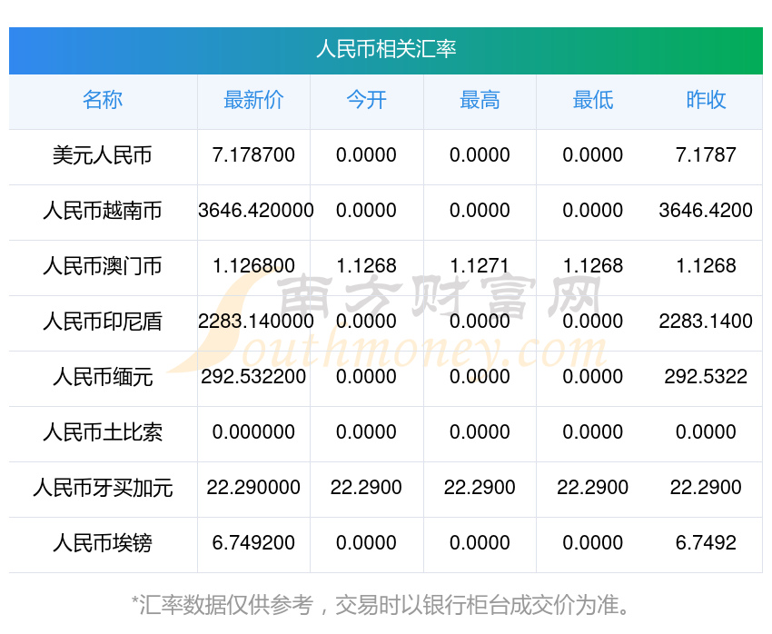Select the 名称 column header
Image resolution: width=772 pixels, height=634 pixels.
[x=103, y=100]
